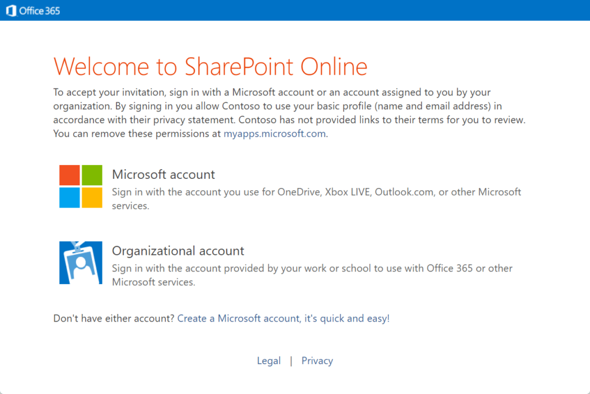
Task: Choose the Organizational account heading
Action: (178, 251)
